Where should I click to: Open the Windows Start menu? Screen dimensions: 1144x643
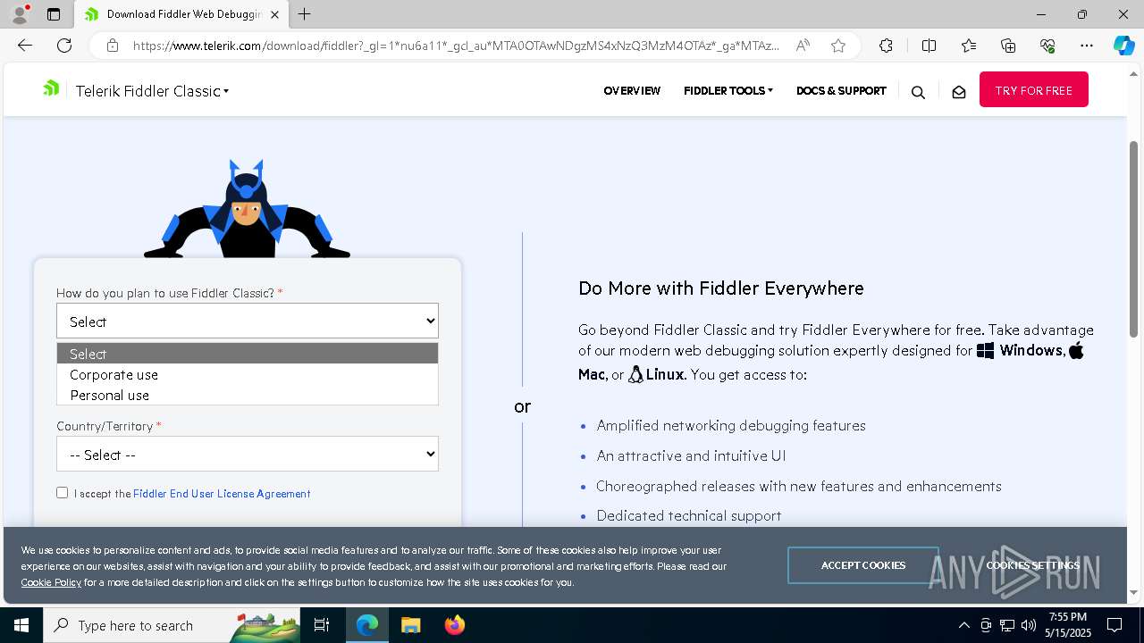(21, 625)
